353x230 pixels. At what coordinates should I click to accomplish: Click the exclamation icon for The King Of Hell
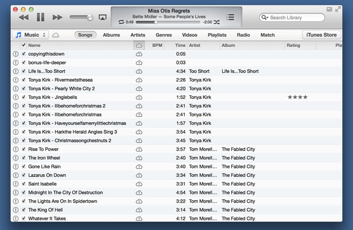pos(15,210)
